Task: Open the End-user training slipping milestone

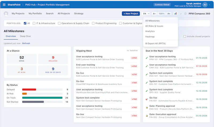Action: [107, 66]
